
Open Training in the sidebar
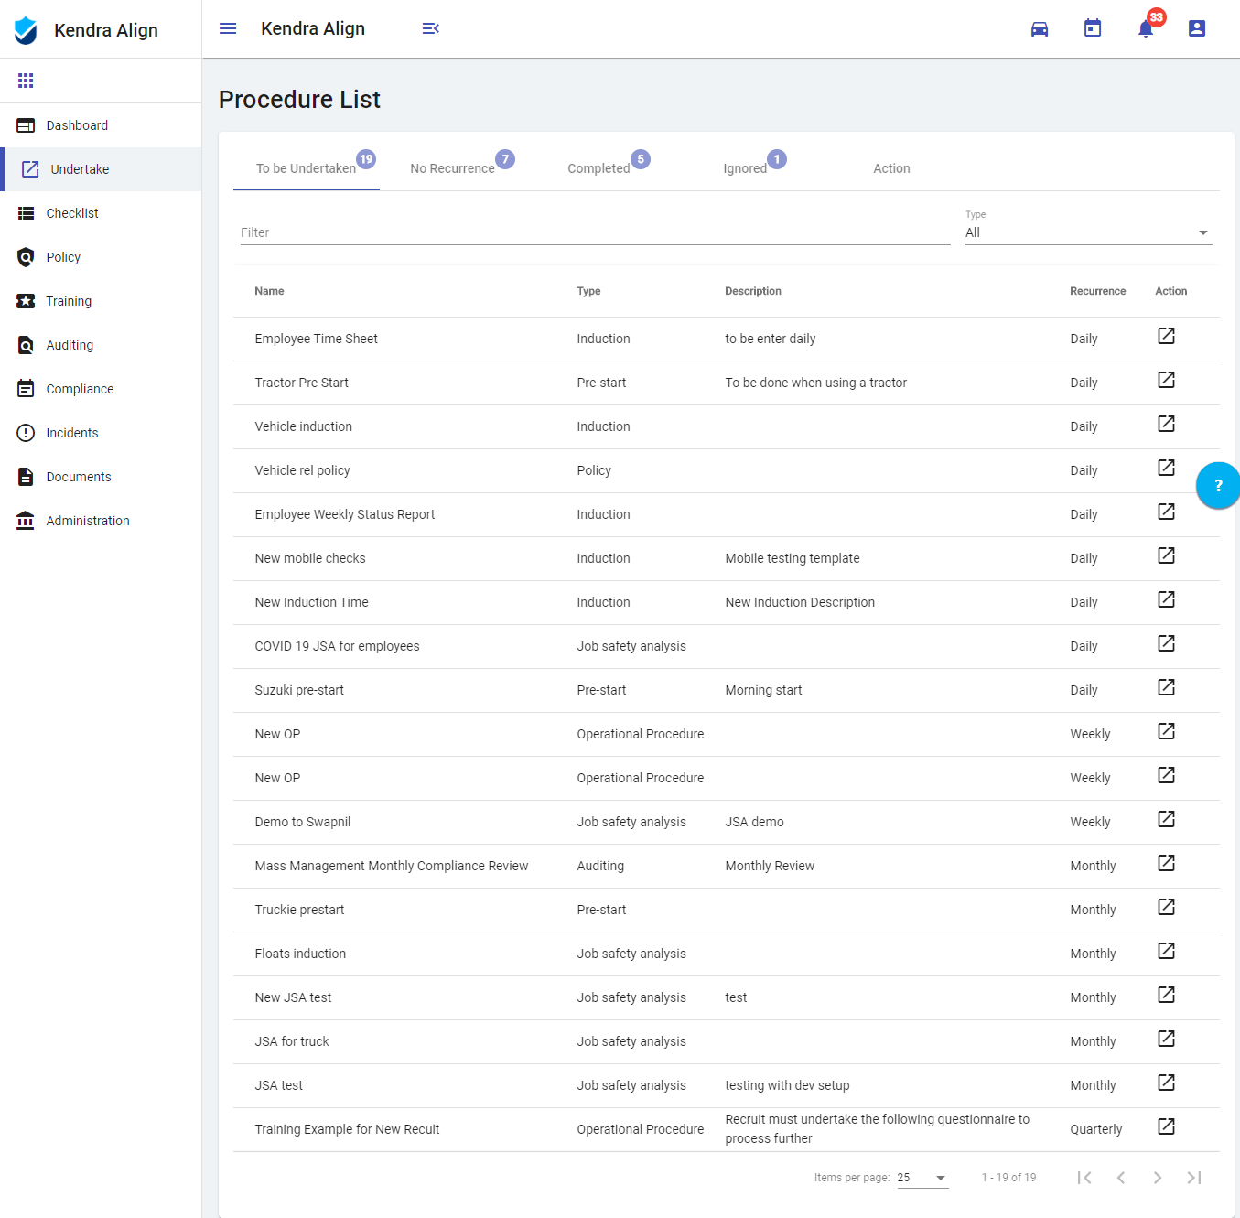[101, 301]
